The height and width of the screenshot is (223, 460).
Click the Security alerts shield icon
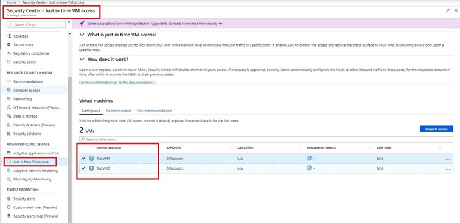click(x=9, y=199)
